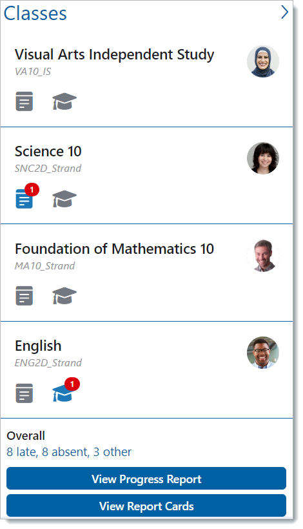303x529 pixels.
Task: Open Foundation of Mathematics 10 assignments icon
Action: (24, 296)
